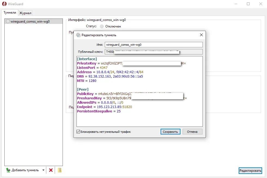This screenshot has height=178, width=267.
Task: Click the PresharedKey line
Action: pyautogui.click(x=132, y=98)
